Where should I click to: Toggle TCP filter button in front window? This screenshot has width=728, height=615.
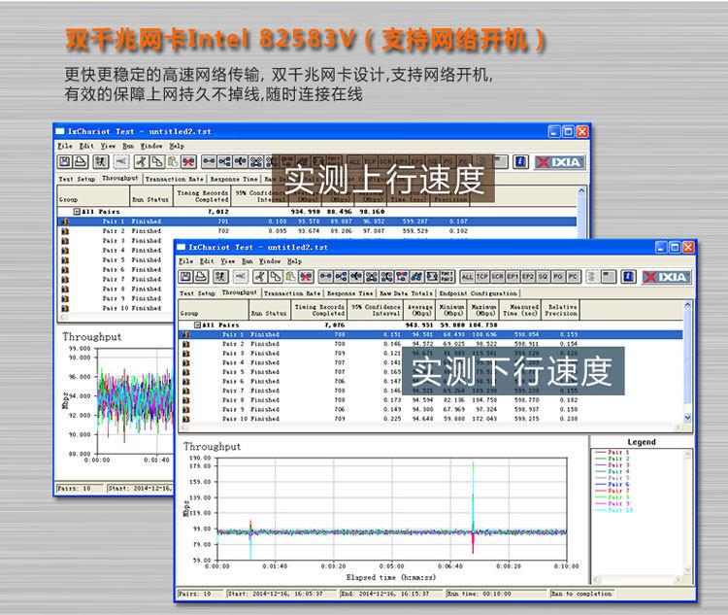(x=482, y=277)
